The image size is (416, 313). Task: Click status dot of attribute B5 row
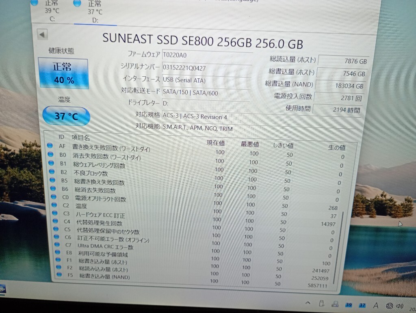pos(52,180)
